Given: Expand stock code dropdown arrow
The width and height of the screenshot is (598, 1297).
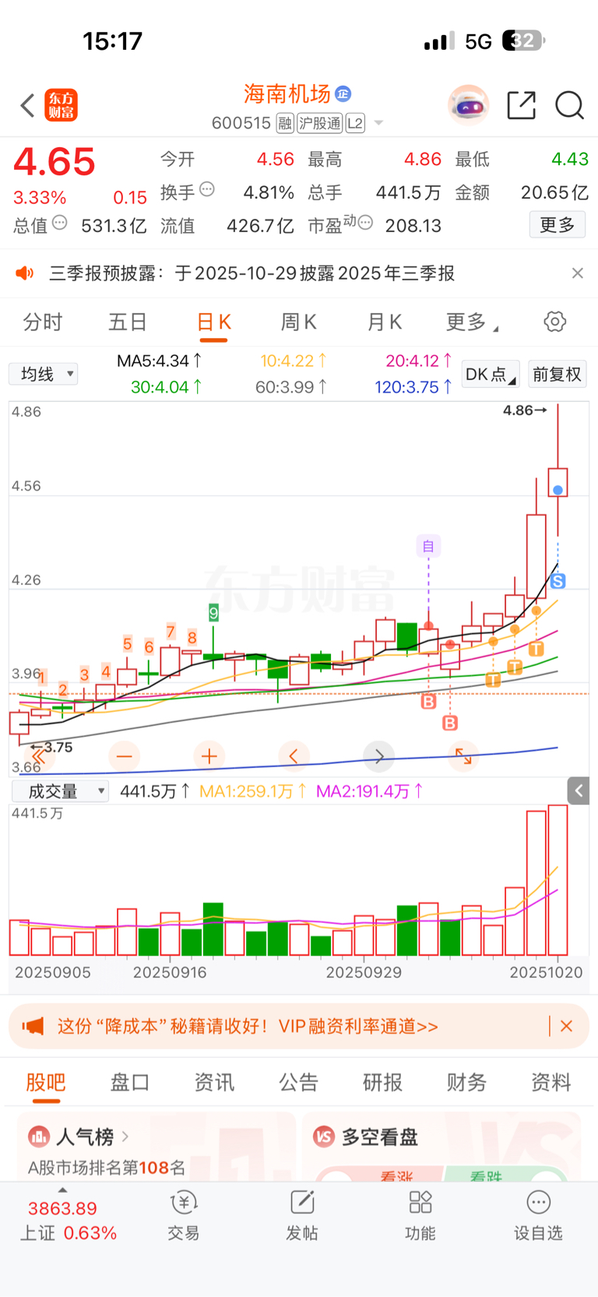Looking at the screenshot, I should coord(378,123).
